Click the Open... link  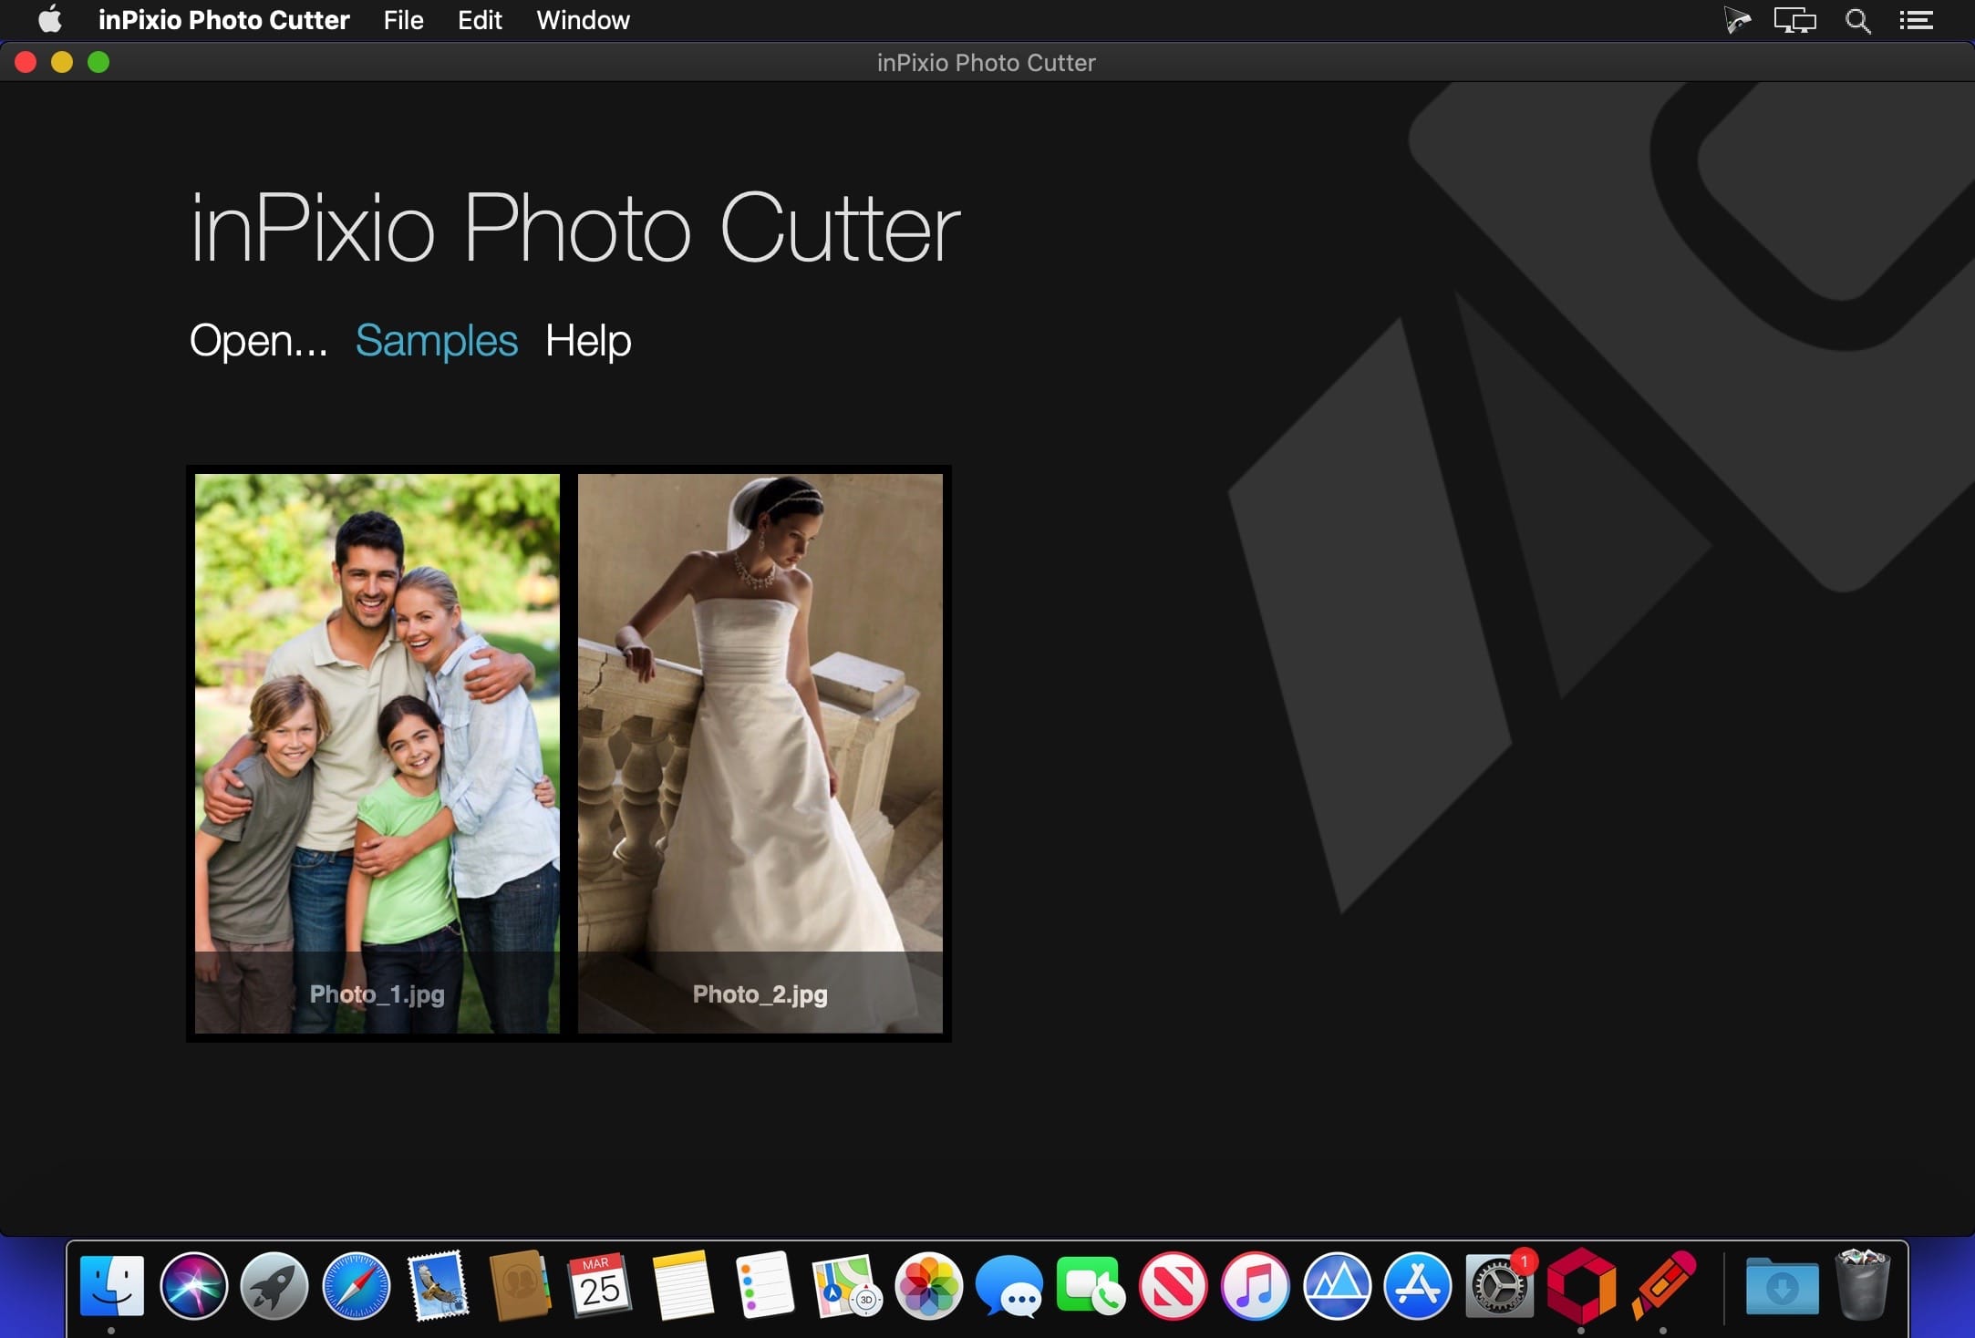coord(258,341)
